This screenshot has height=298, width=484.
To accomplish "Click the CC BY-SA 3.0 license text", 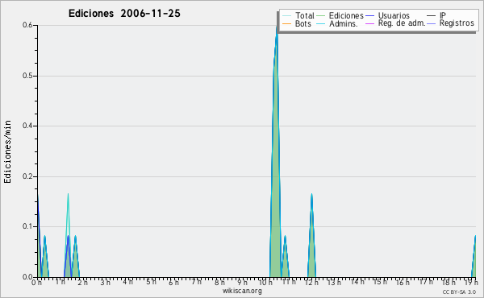I will tap(459, 292).
